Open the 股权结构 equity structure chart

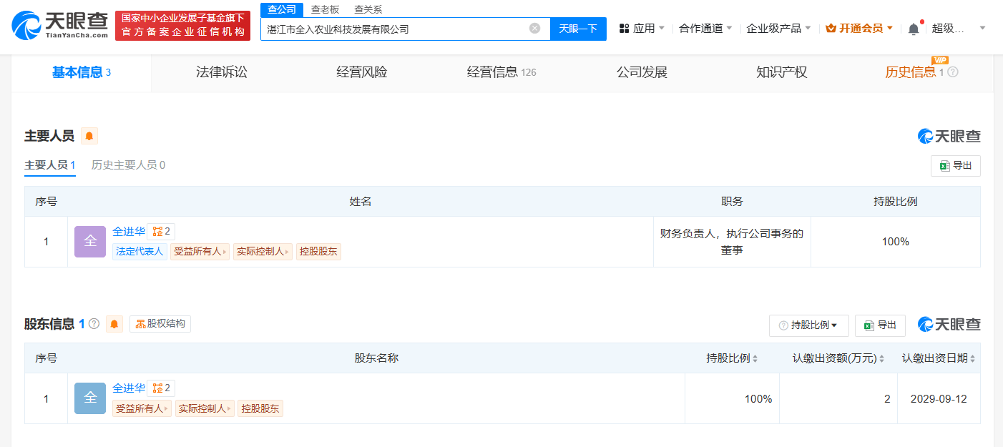coord(160,324)
